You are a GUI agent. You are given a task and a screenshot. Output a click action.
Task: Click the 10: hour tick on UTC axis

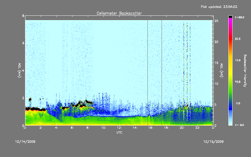(x=104, y=128)
